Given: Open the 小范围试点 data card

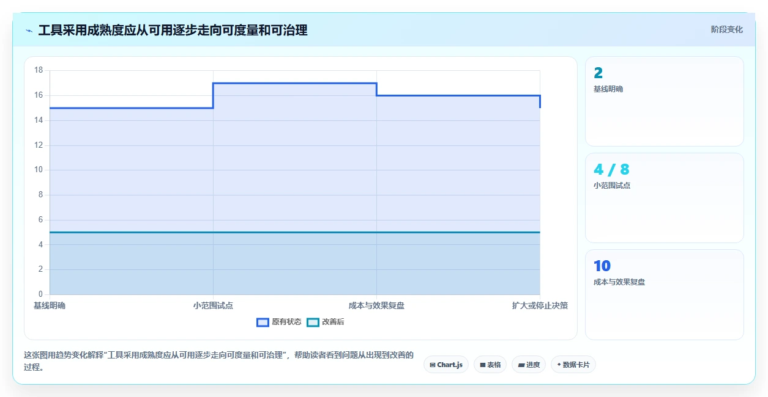Looking at the screenshot, I should point(665,198).
